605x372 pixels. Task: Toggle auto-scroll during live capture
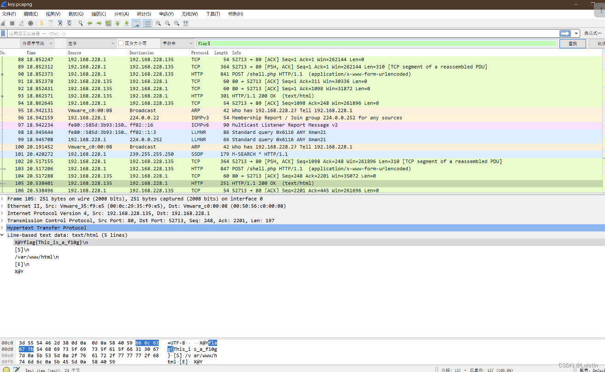click(138, 23)
